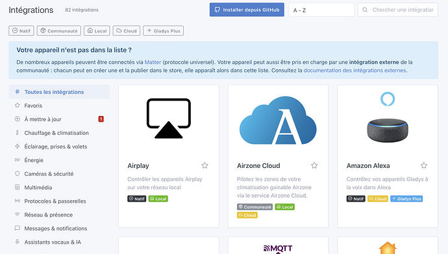Screen dimensions: 448x254
Task: Select Caméras & sécurité category
Action: (59, 174)
